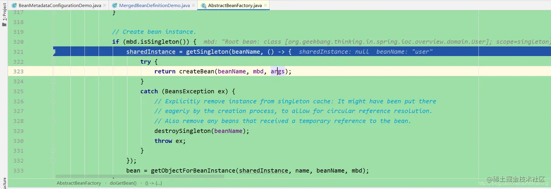Collapse the if block at line 320

pos(53,42)
